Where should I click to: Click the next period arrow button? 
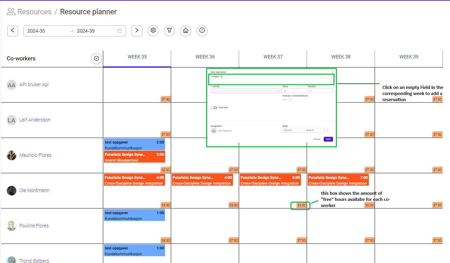click(x=137, y=31)
